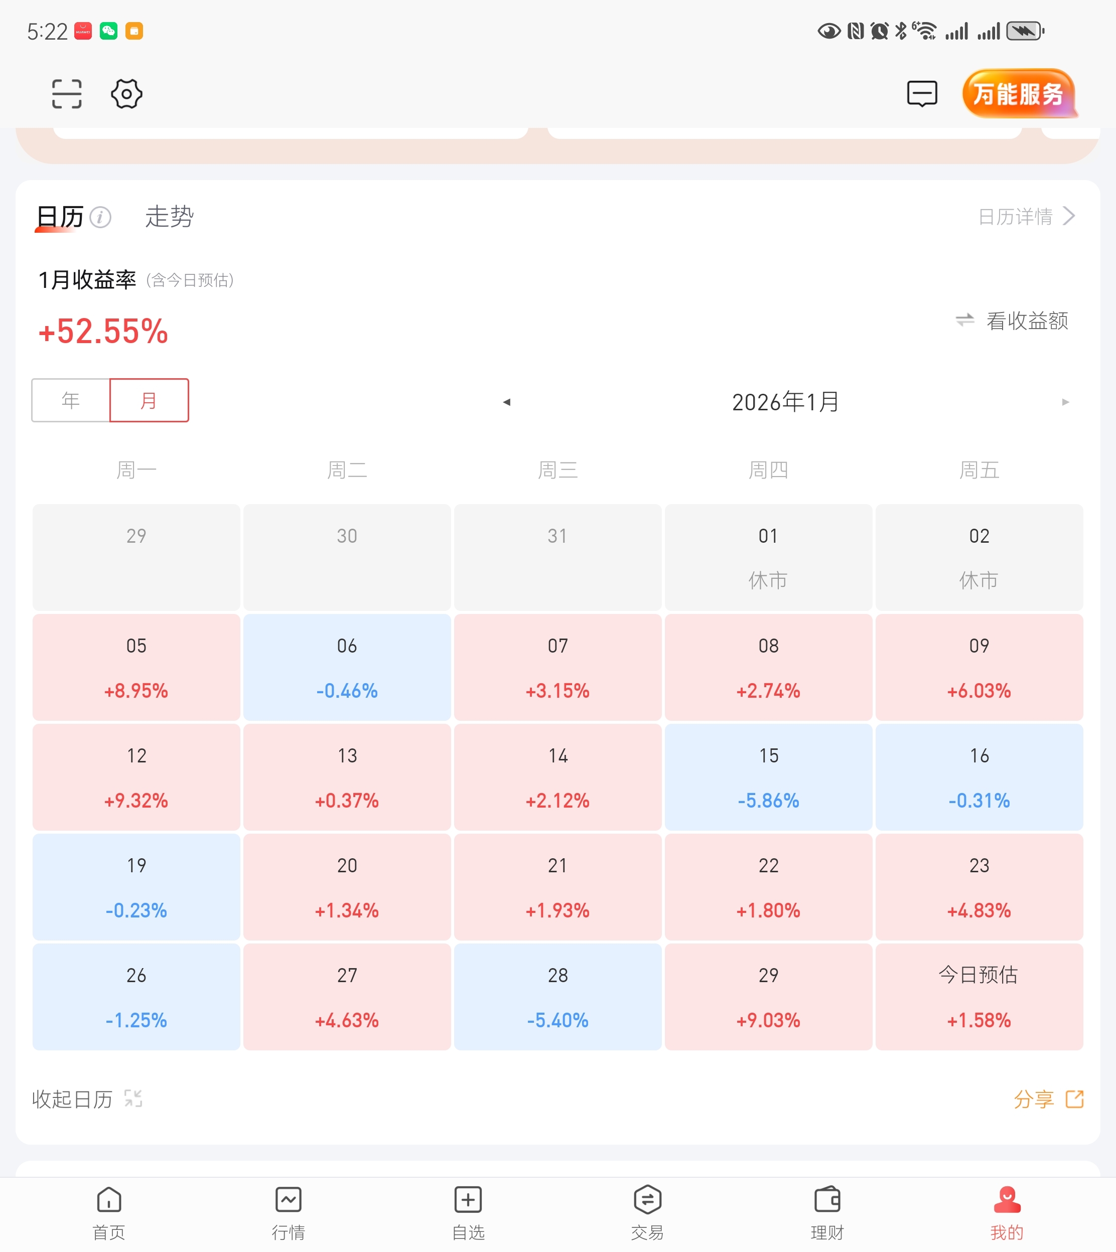Open the 交易 trade icon
Image resolution: width=1116 pixels, height=1252 pixels.
point(647,1199)
